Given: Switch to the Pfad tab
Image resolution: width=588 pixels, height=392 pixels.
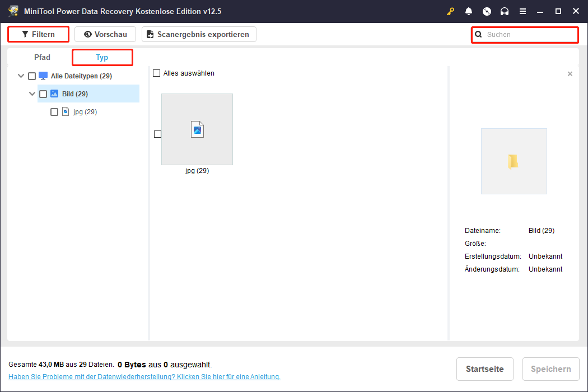Looking at the screenshot, I should click(x=42, y=57).
